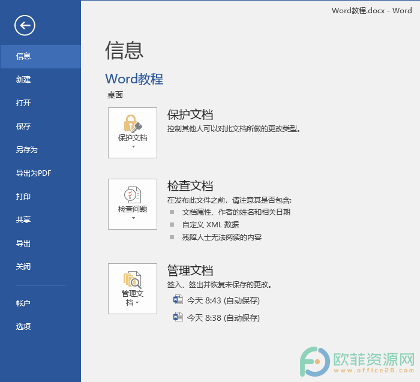Image resolution: width=420 pixels, height=382 pixels.
Task: Expand the 保护文档 dropdown arrow
Action: (133, 147)
